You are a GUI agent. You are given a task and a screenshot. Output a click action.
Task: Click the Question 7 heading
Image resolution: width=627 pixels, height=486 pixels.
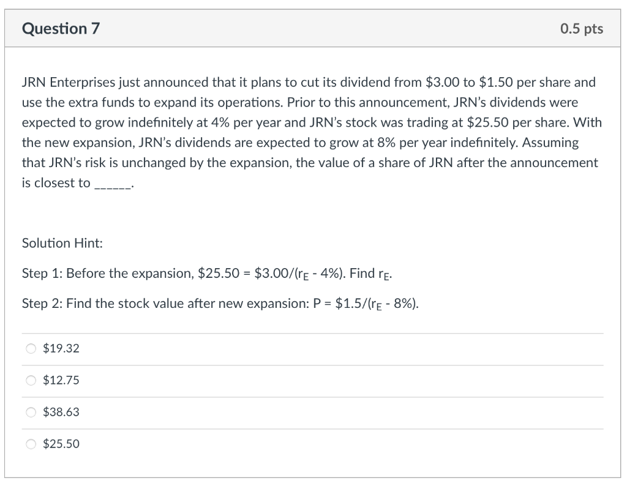[61, 29]
